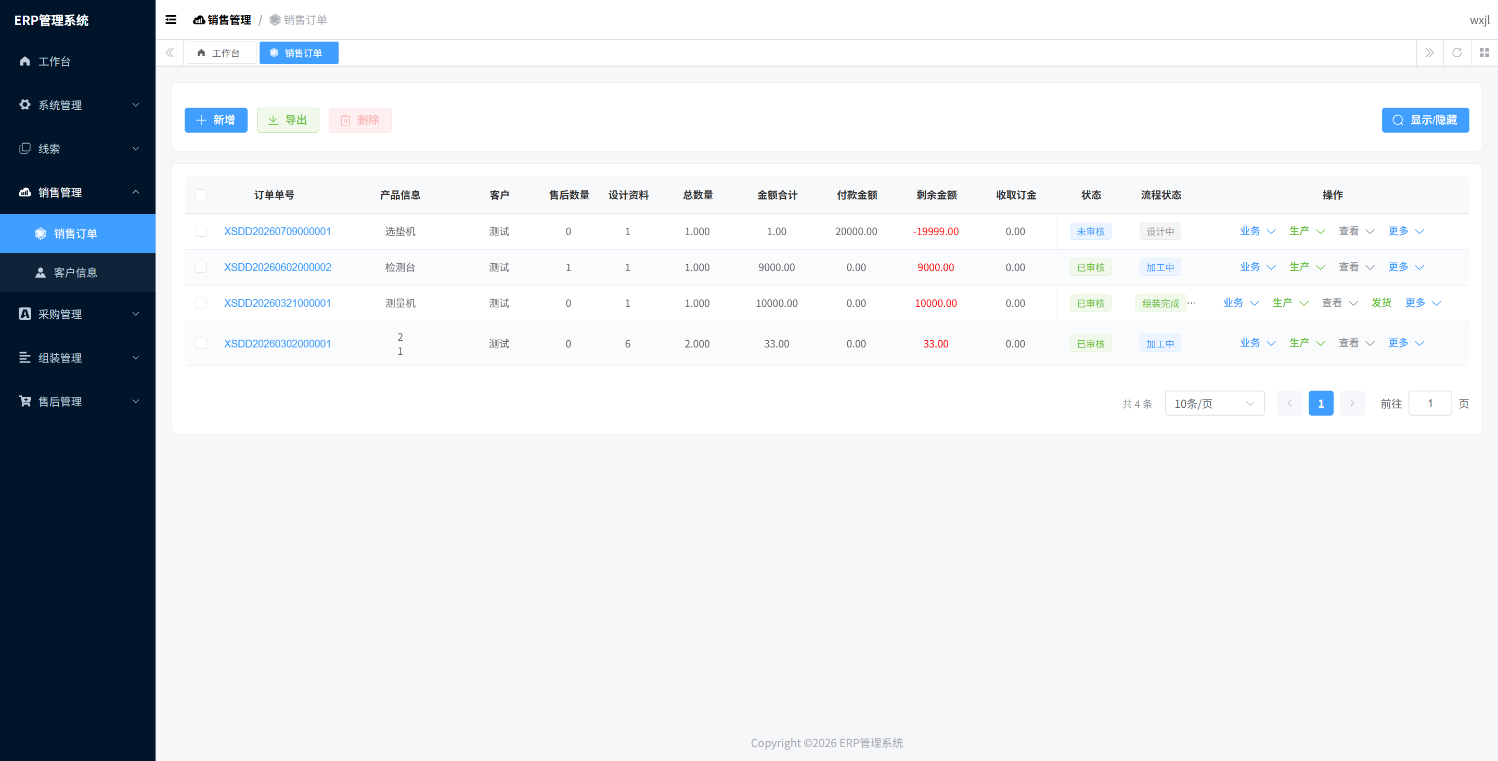Click the gear icon next to 系统管理
Viewport: 1498px width, 761px height.
24,105
